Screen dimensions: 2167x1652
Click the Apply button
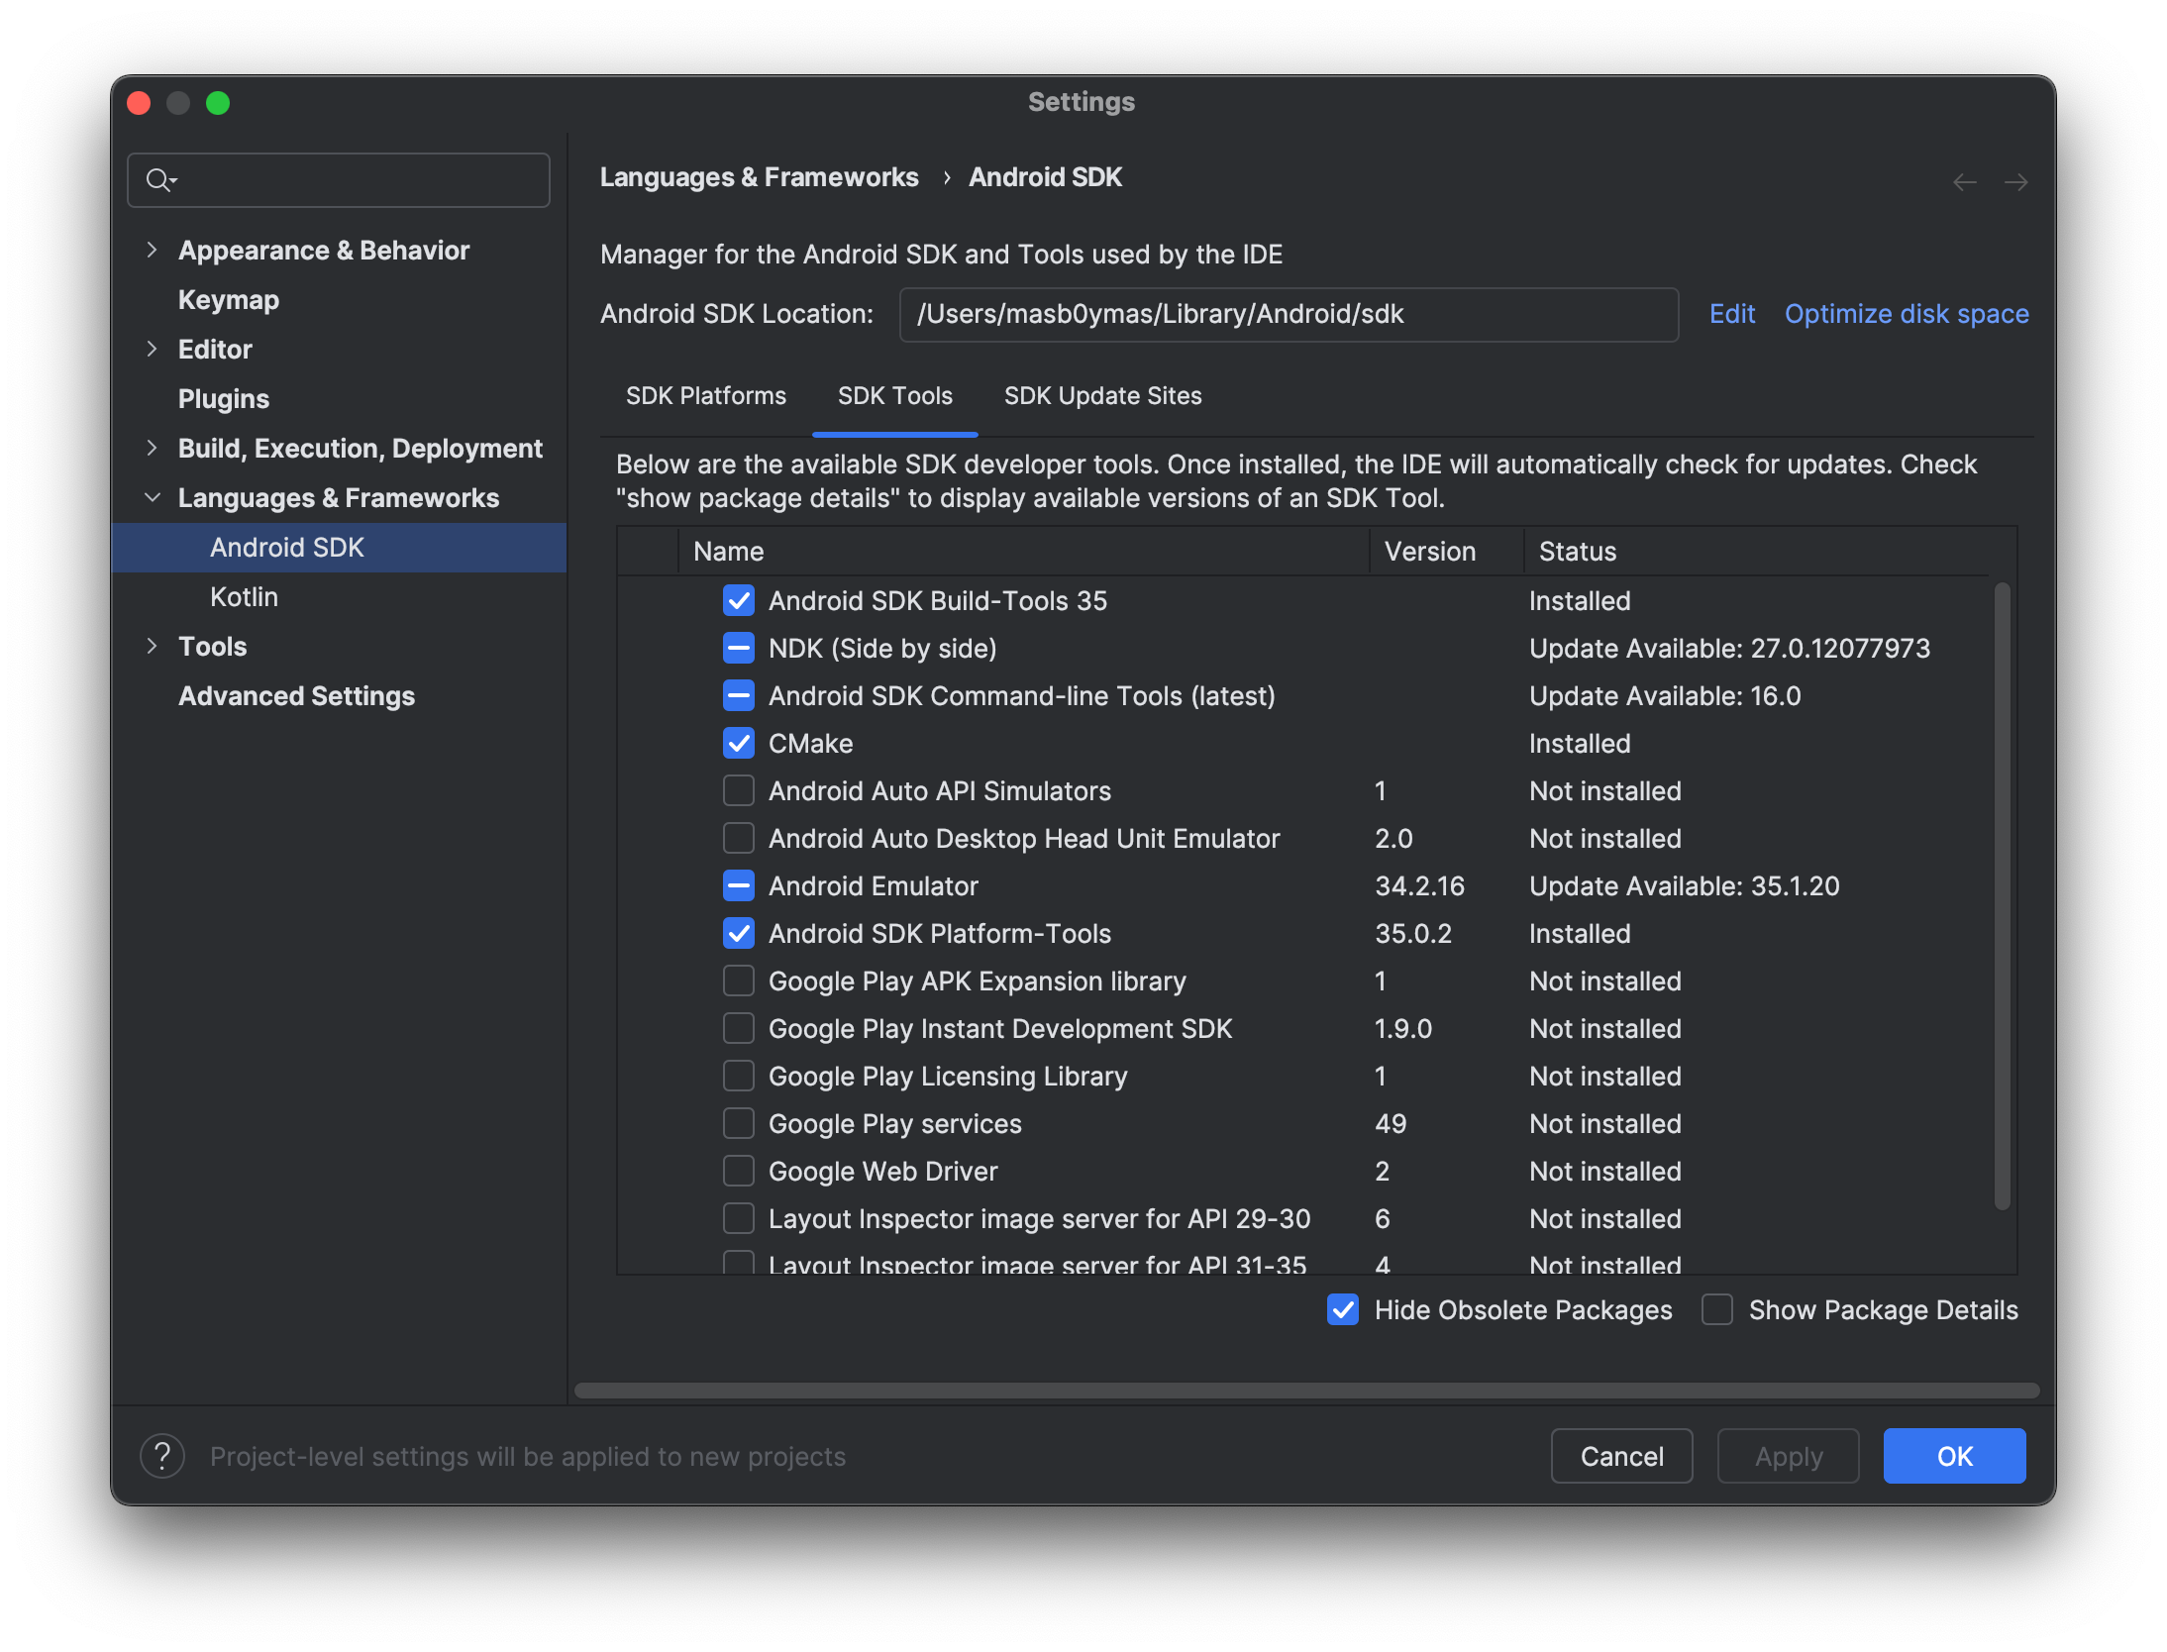click(x=1788, y=1456)
